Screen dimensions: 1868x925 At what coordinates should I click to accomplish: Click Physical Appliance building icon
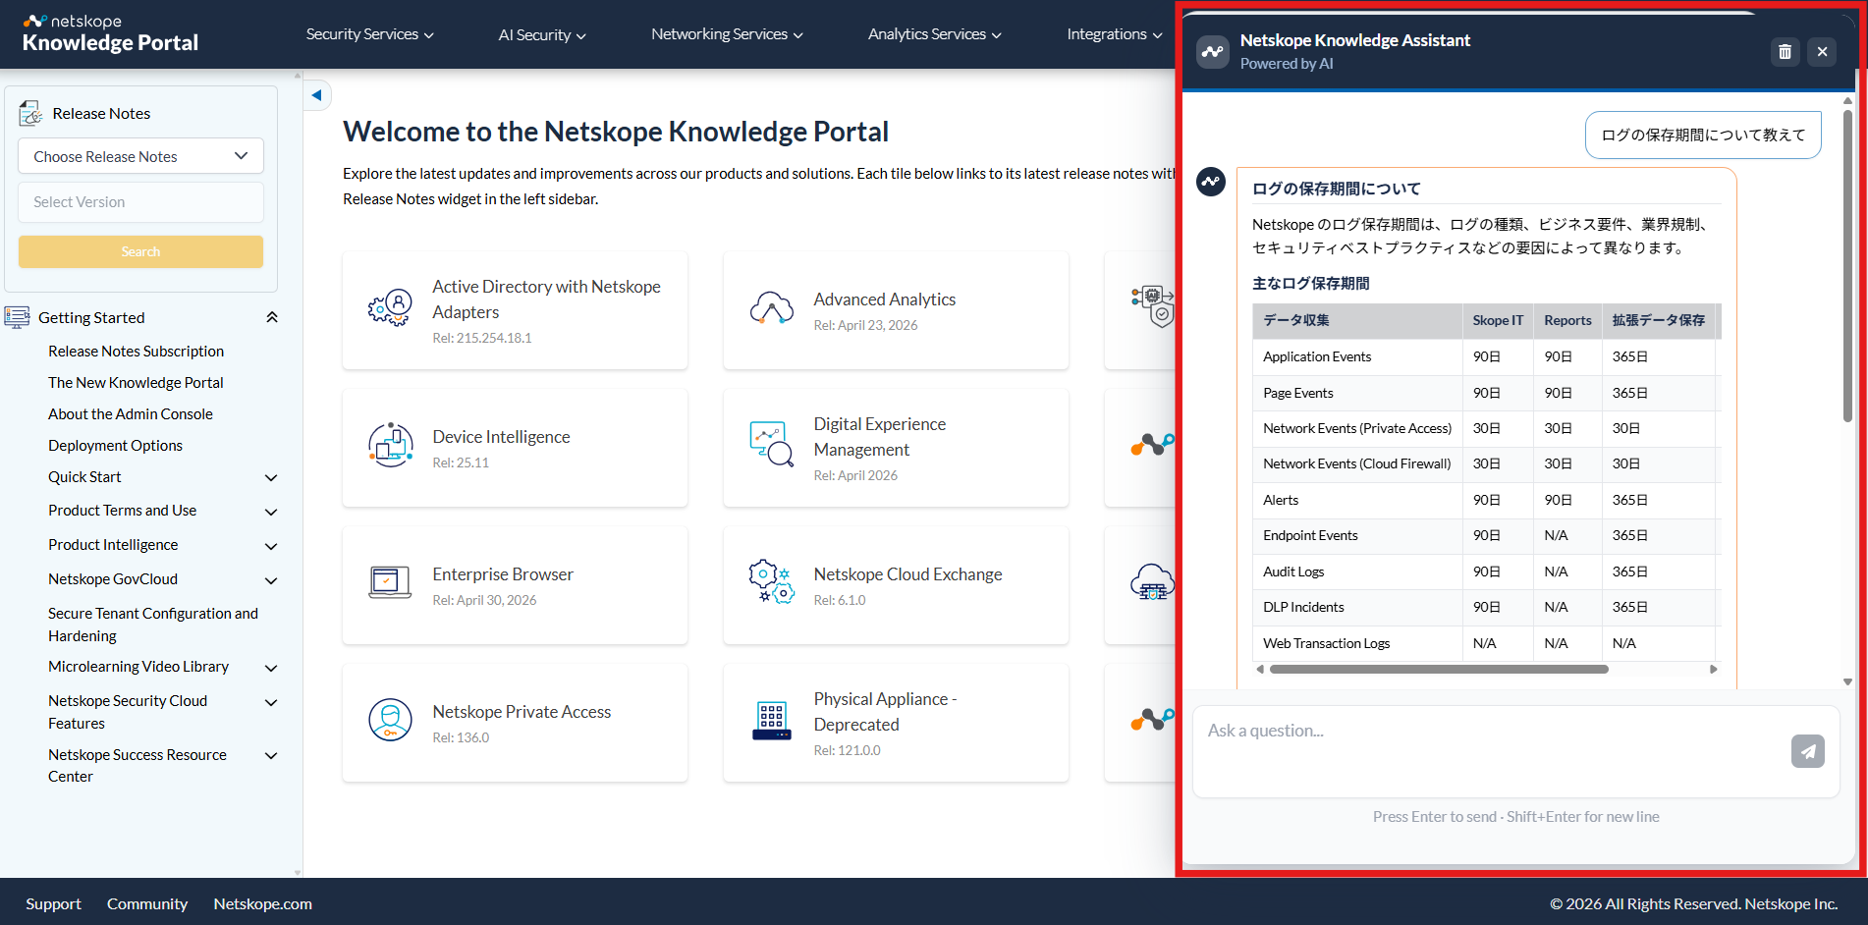pos(771,721)
